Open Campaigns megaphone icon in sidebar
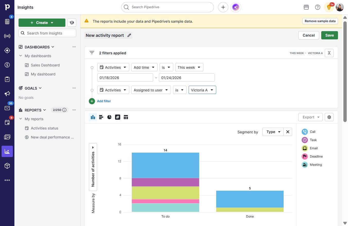348x226 pixels. tap(7, 94)
